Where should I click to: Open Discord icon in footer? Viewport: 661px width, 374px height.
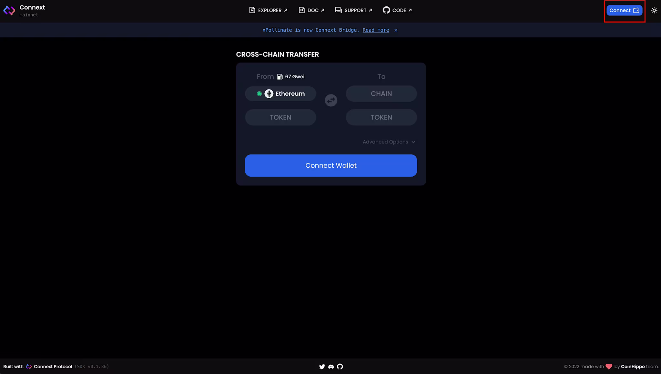click(331, 367)
